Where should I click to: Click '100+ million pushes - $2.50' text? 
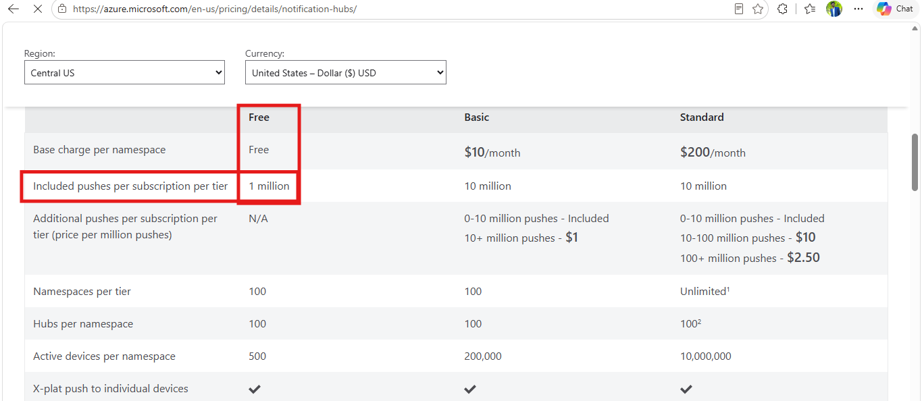[x=750, y=258]
